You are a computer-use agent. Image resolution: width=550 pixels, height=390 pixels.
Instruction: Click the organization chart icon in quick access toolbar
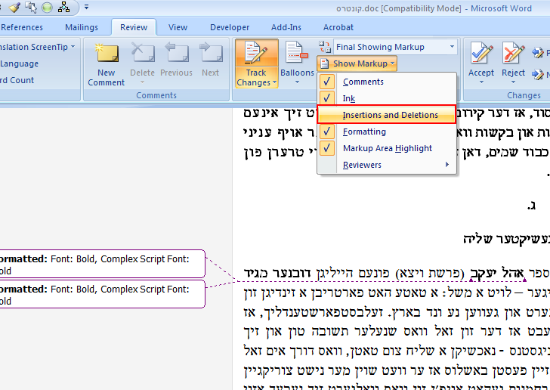[x=63, y=7]
